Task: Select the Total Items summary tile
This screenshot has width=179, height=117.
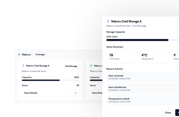Action: 121,57
